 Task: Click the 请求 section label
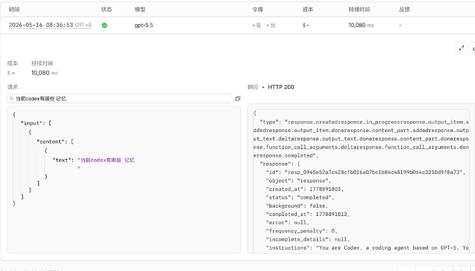click(x=12, y=87)
